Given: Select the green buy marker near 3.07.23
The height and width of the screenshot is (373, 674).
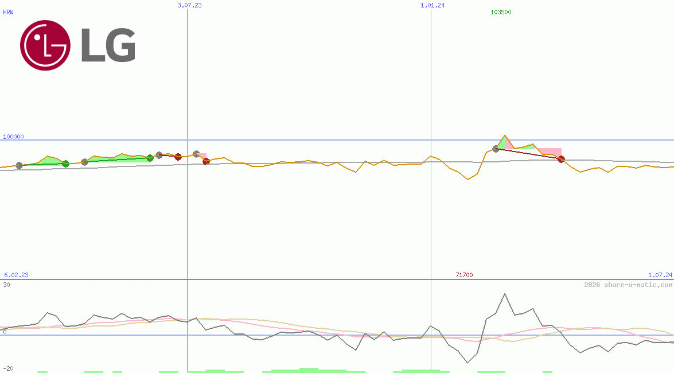Looking at the screenshot, I should pyautogui.click(x=150, y=157).
